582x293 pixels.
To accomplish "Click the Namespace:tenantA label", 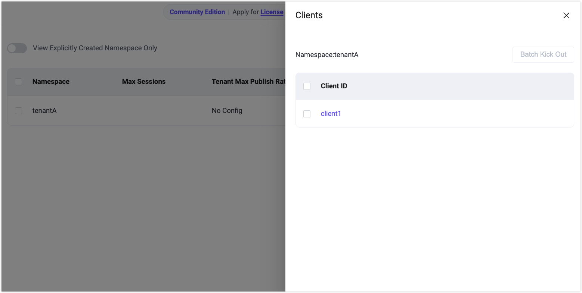I will click(326, 55).
